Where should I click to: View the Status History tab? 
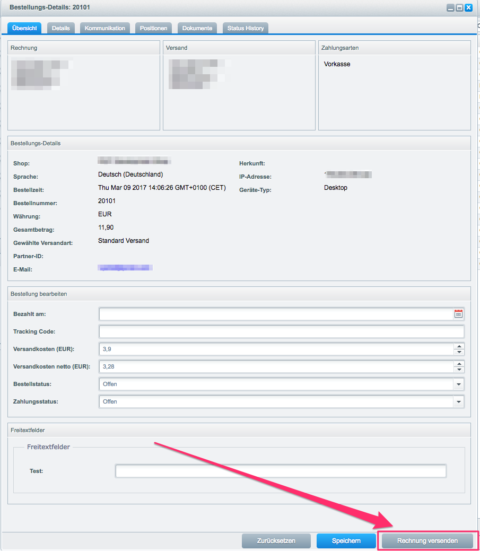pos(245,28)
